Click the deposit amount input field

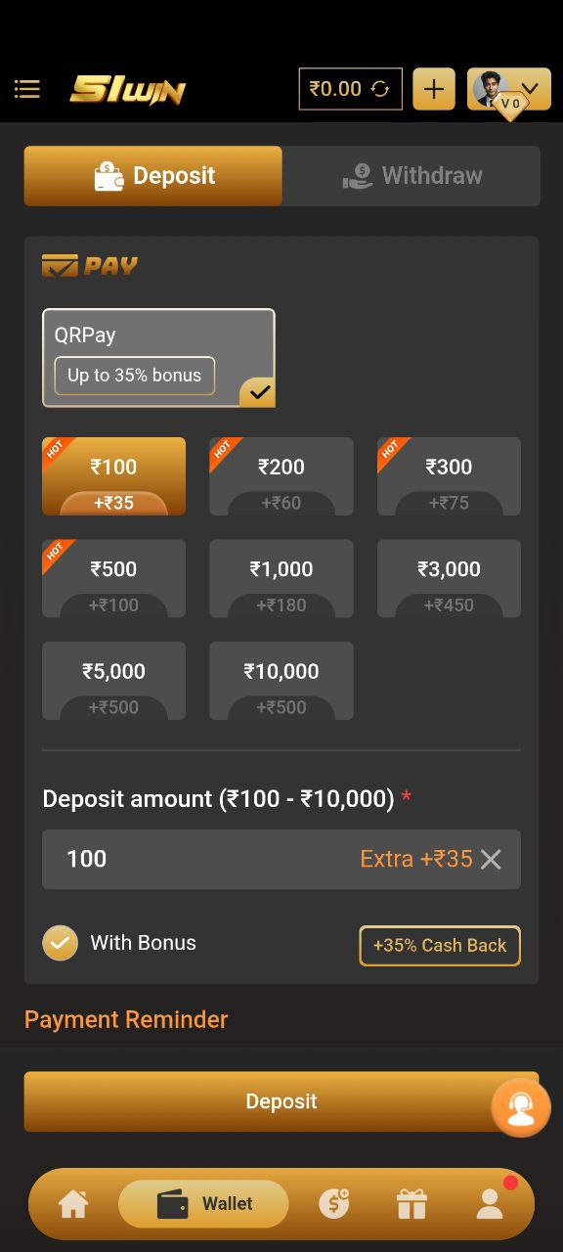click(195, 859)
